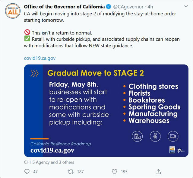Image resolution: width=193 pixels, height=178 pixels.
Task: Click the California ALL profile avatar
Action: click(x=13, y=11)
